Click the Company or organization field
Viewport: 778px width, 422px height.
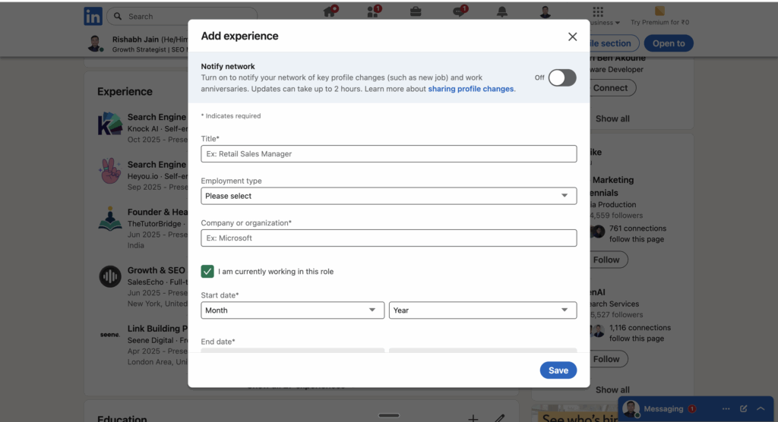(x=388, y=238)
